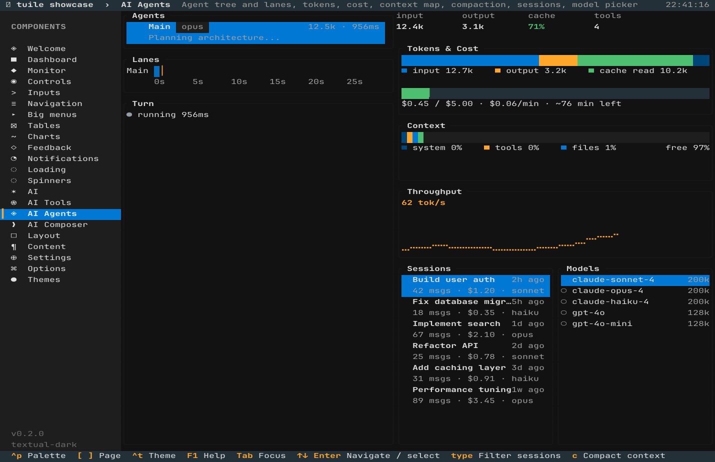Click the AI Agents diamond icon
This screenshot has width=715, height=462.
click(14, 213)
